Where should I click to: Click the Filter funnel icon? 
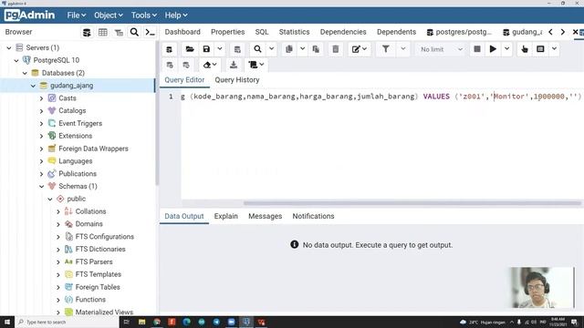(386, 49)
